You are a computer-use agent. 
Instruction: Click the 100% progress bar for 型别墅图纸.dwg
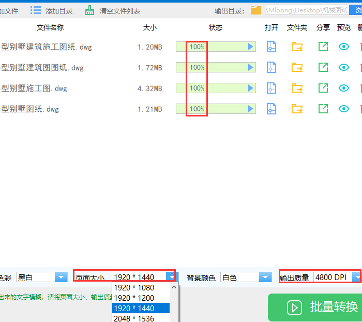pos(216,109)
